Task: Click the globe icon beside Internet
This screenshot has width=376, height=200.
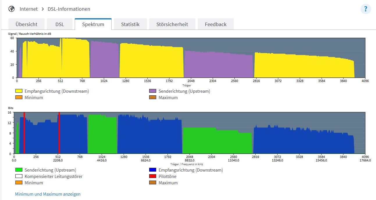Action: point(12,9)
